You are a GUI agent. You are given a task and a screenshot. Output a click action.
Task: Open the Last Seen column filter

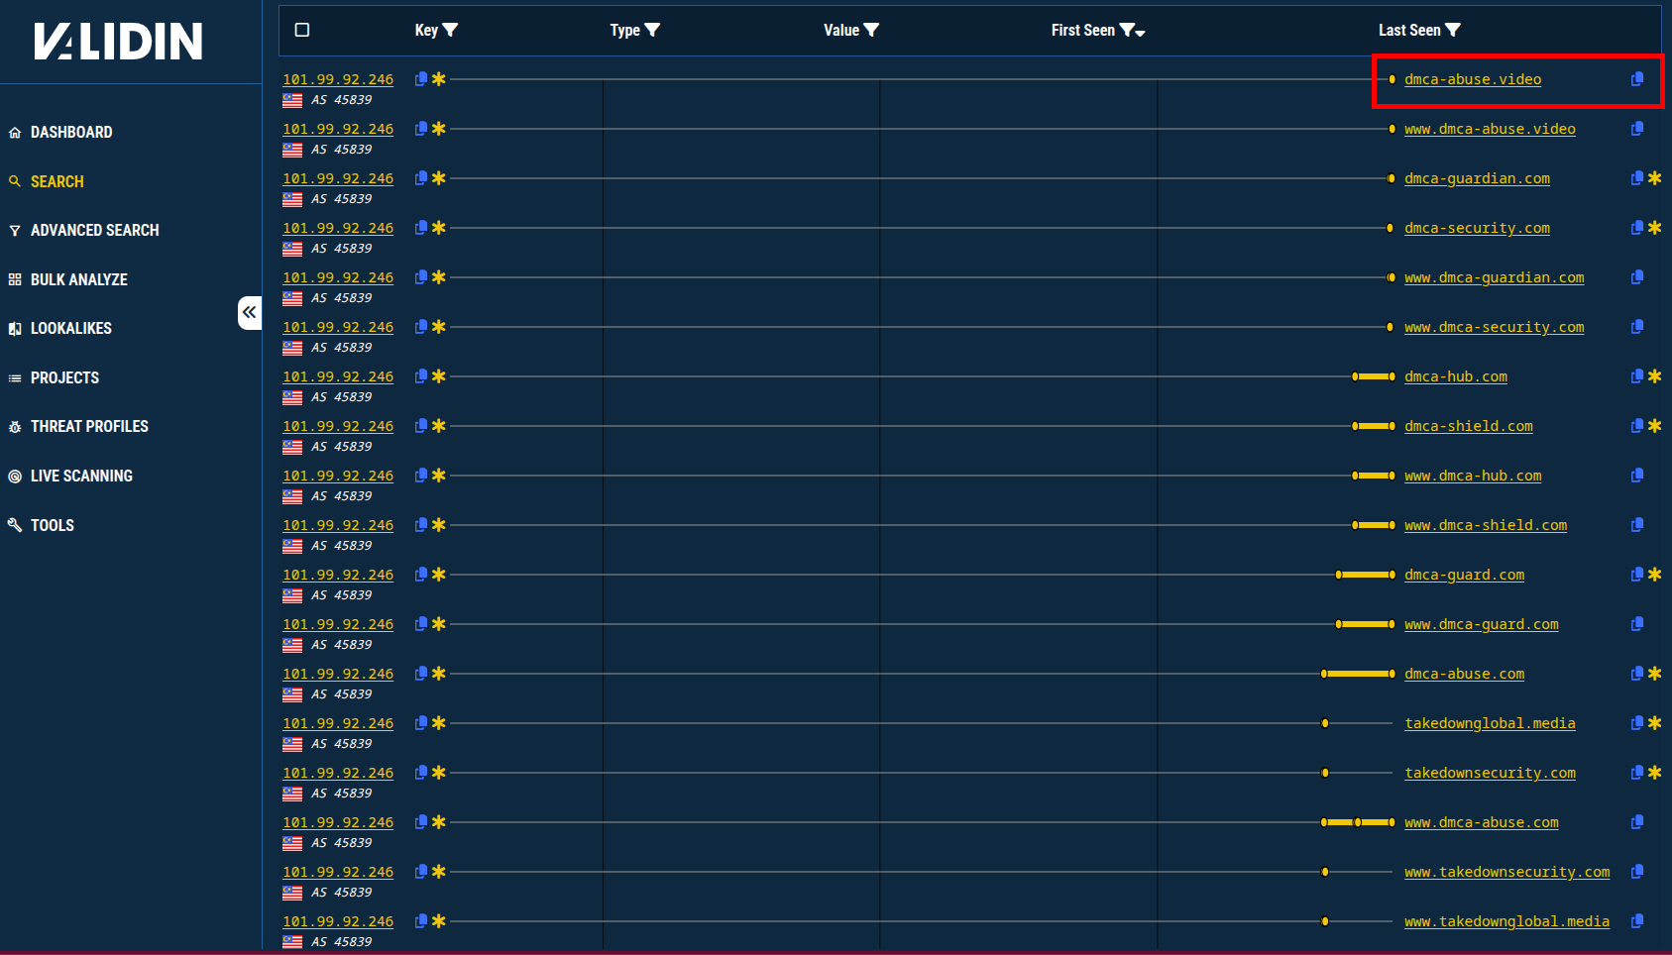[x=1453, y=31]
